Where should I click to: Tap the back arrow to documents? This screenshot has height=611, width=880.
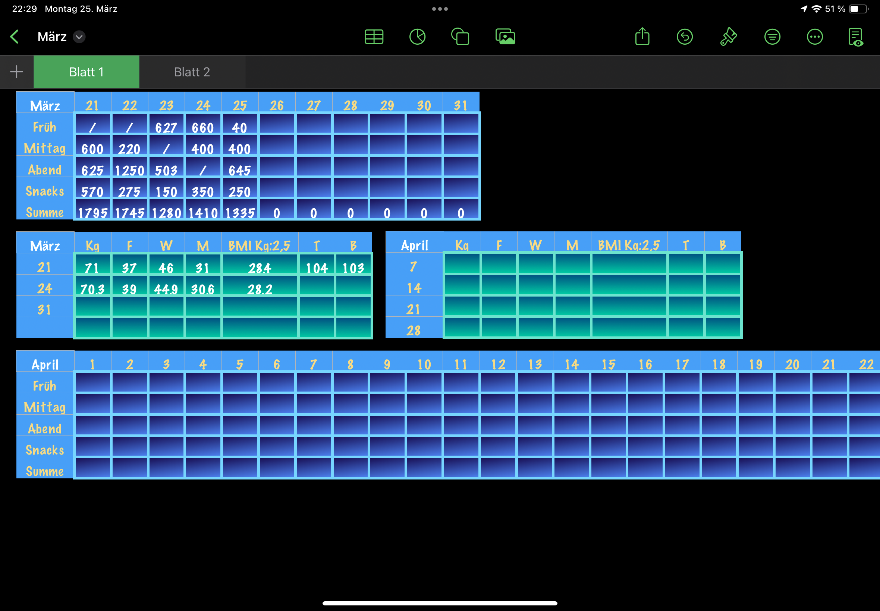click(x=15, y=37)
